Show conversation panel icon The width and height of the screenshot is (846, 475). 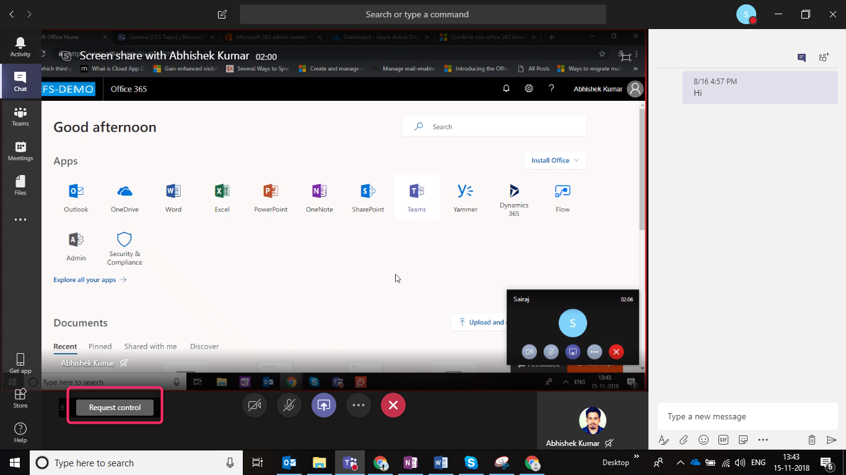click(802, 58)
